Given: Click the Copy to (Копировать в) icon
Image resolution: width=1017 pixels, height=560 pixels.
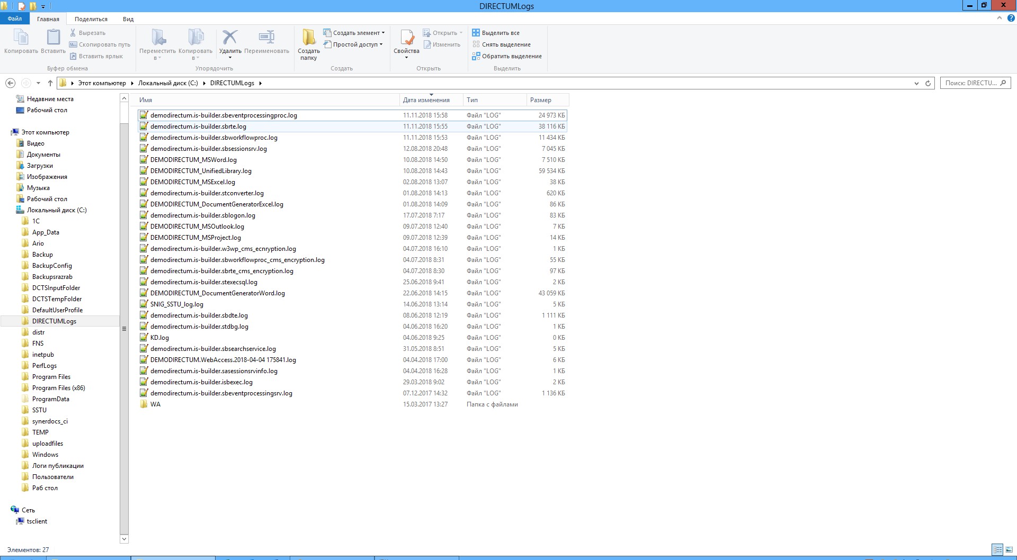Looking at the screenshot, I should 195,38.
